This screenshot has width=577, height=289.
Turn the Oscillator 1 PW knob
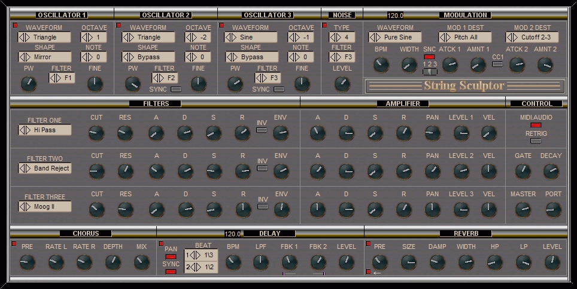tap(29, 84)
